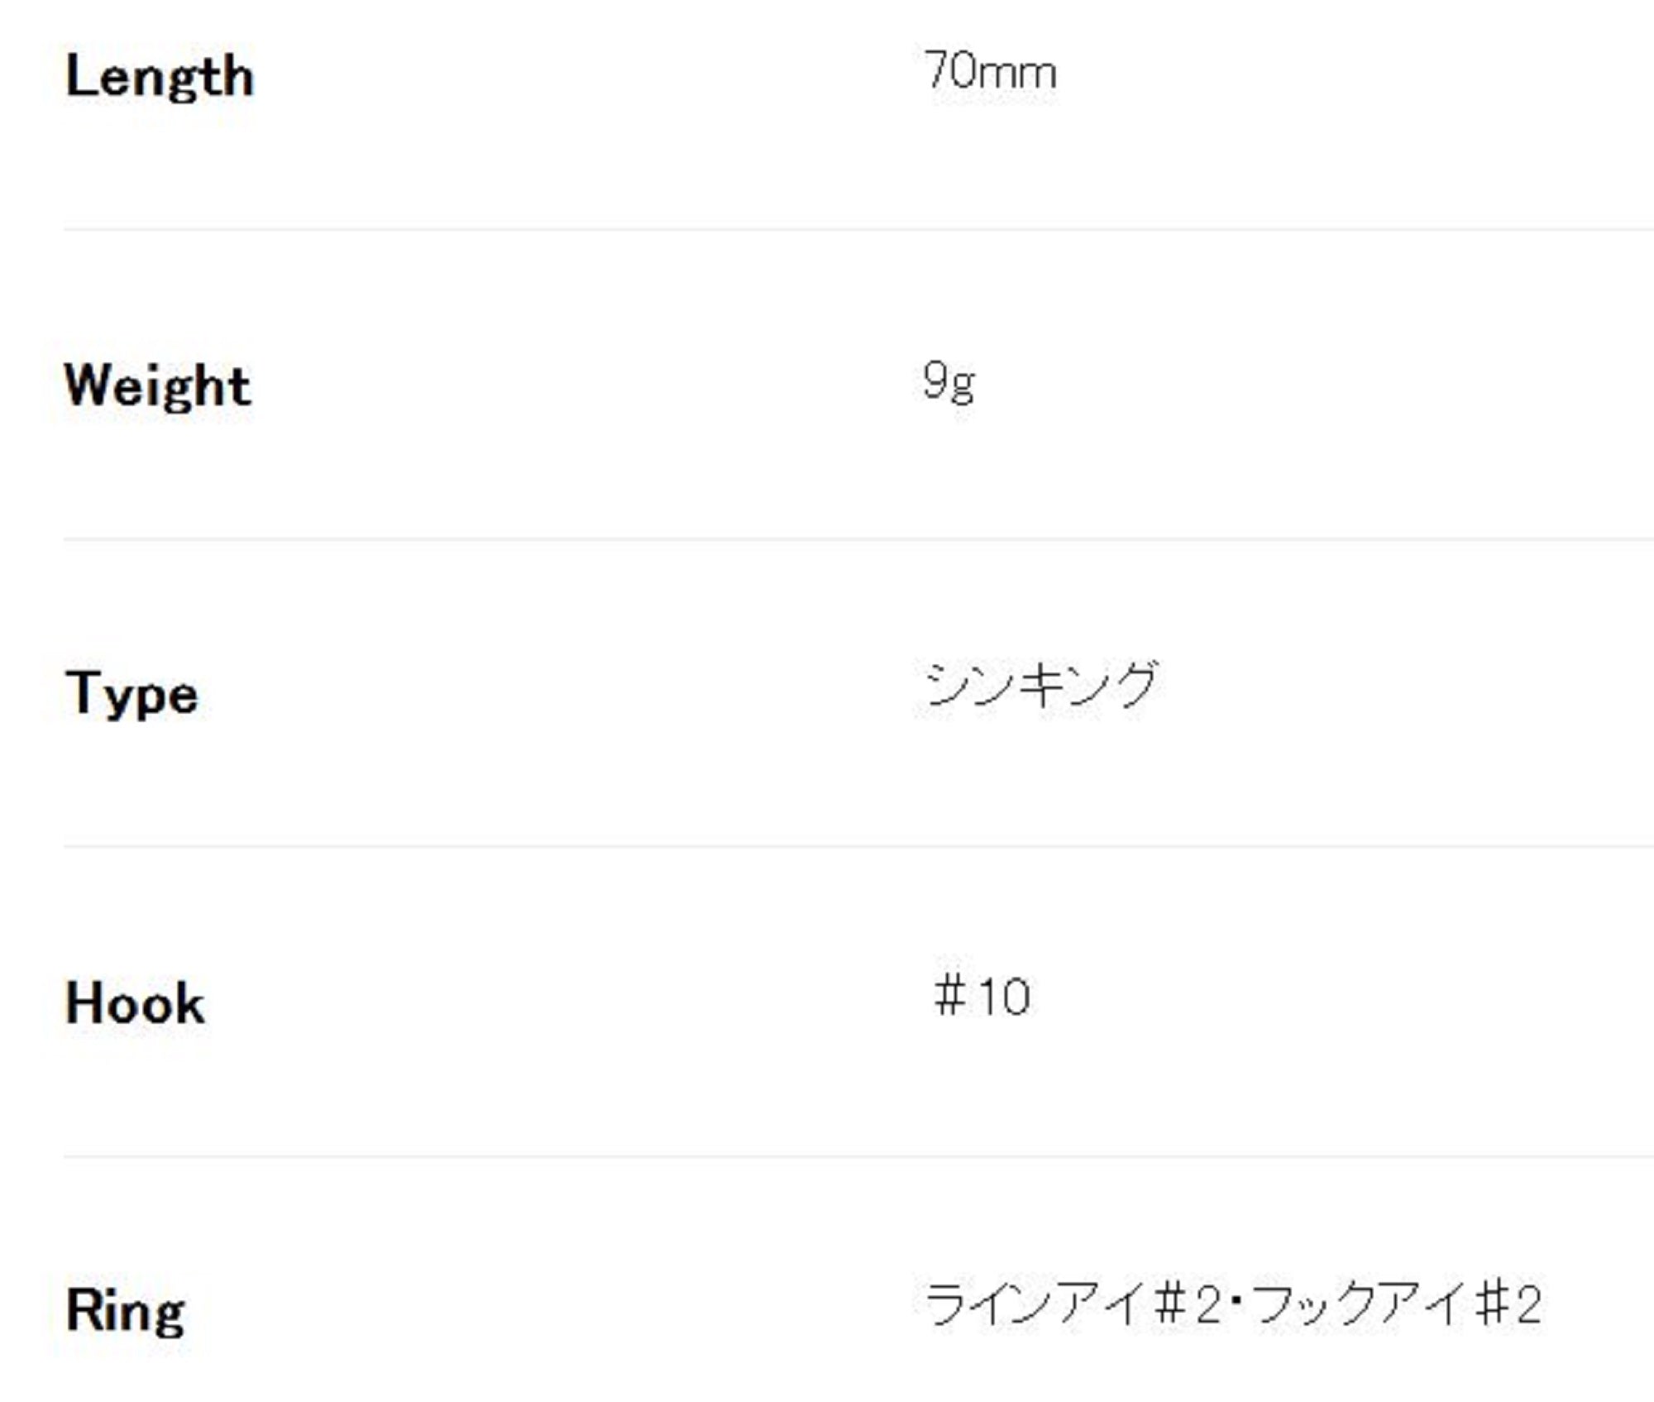Click the "ラインアイ#2" part of Ring value
Screen dimensions: 1654x1402
click(1073, 1305)
